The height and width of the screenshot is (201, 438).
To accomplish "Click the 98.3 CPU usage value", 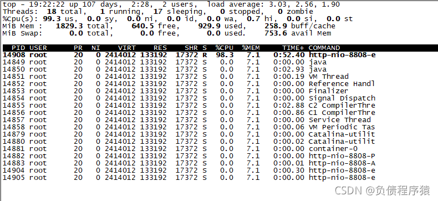I will tap(225, 55).
